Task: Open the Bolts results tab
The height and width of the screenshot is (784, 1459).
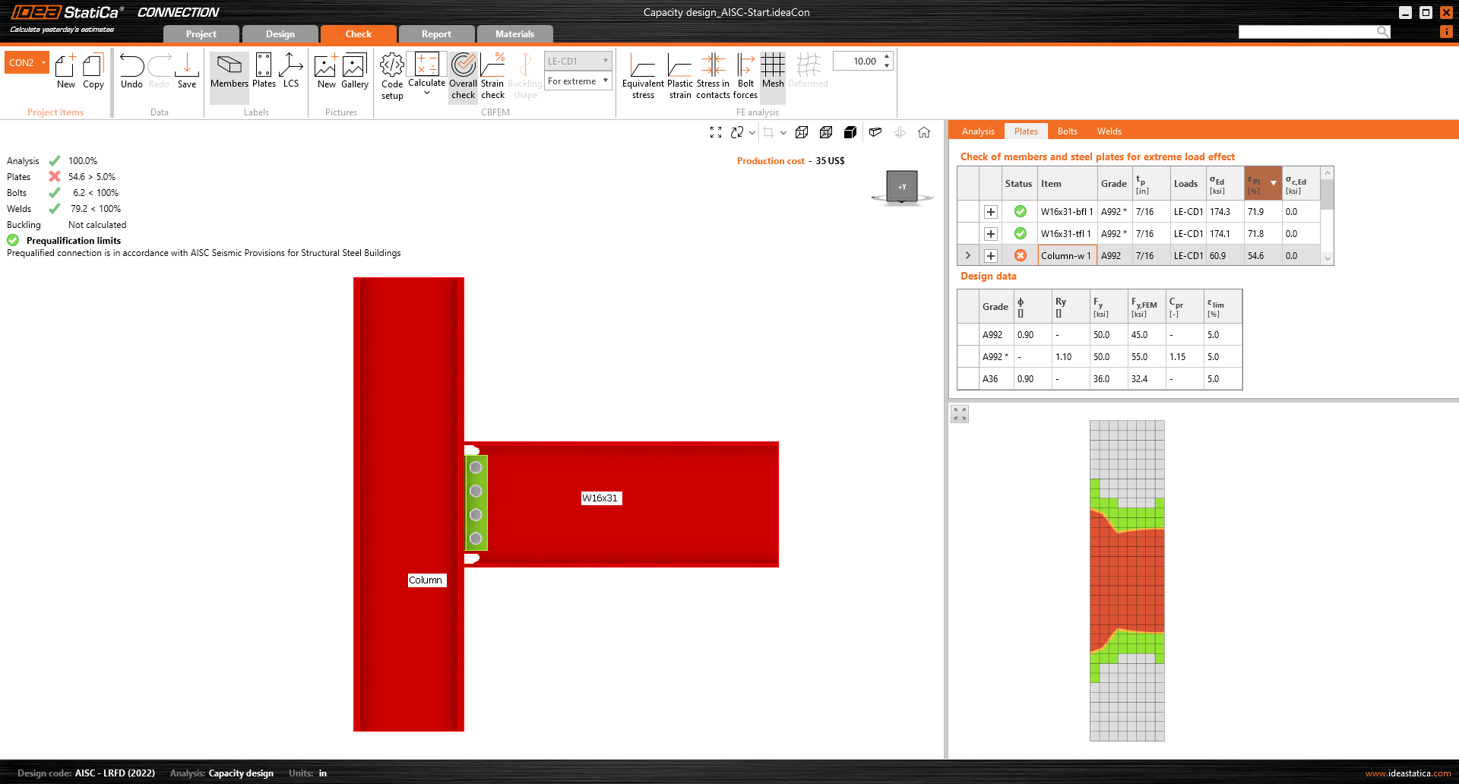Action: [x=1067, y=131]
